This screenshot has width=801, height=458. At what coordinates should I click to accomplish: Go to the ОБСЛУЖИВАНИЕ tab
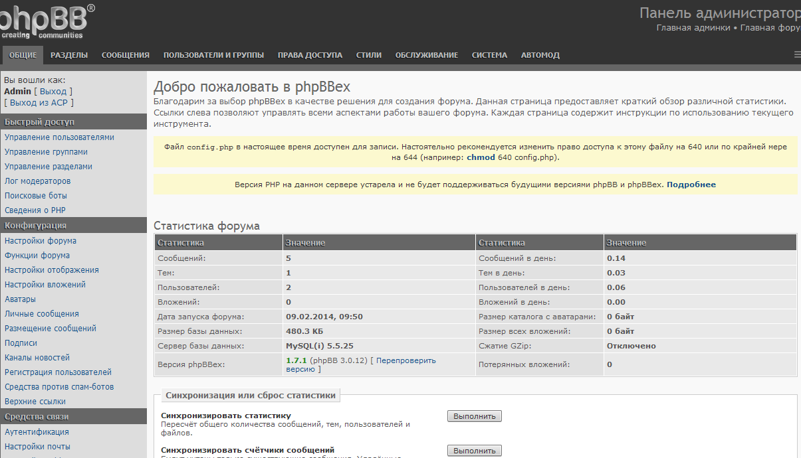pyautogui.click(x=426, y=55)
